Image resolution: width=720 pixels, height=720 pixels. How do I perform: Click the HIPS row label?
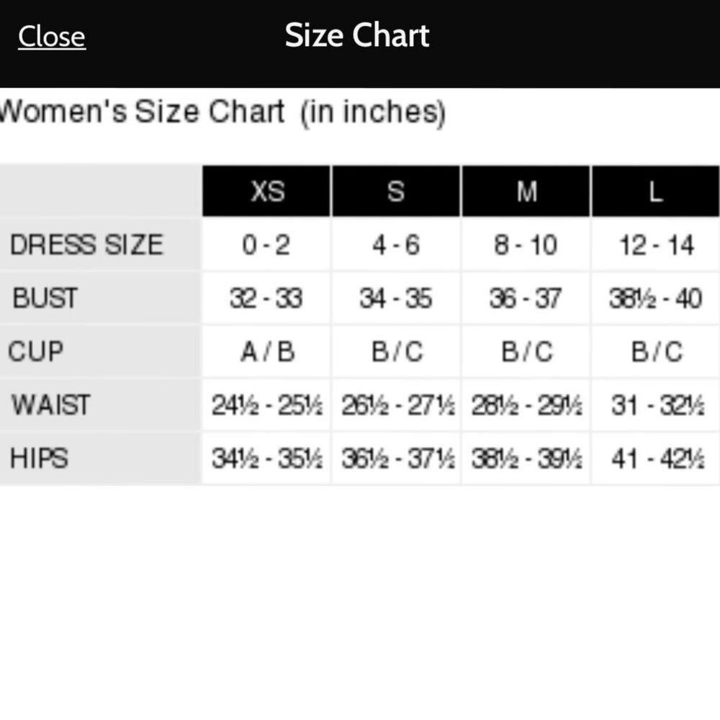tap(40, 458)
